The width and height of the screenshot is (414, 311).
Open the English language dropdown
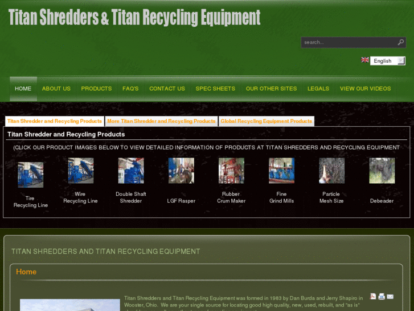388,61
